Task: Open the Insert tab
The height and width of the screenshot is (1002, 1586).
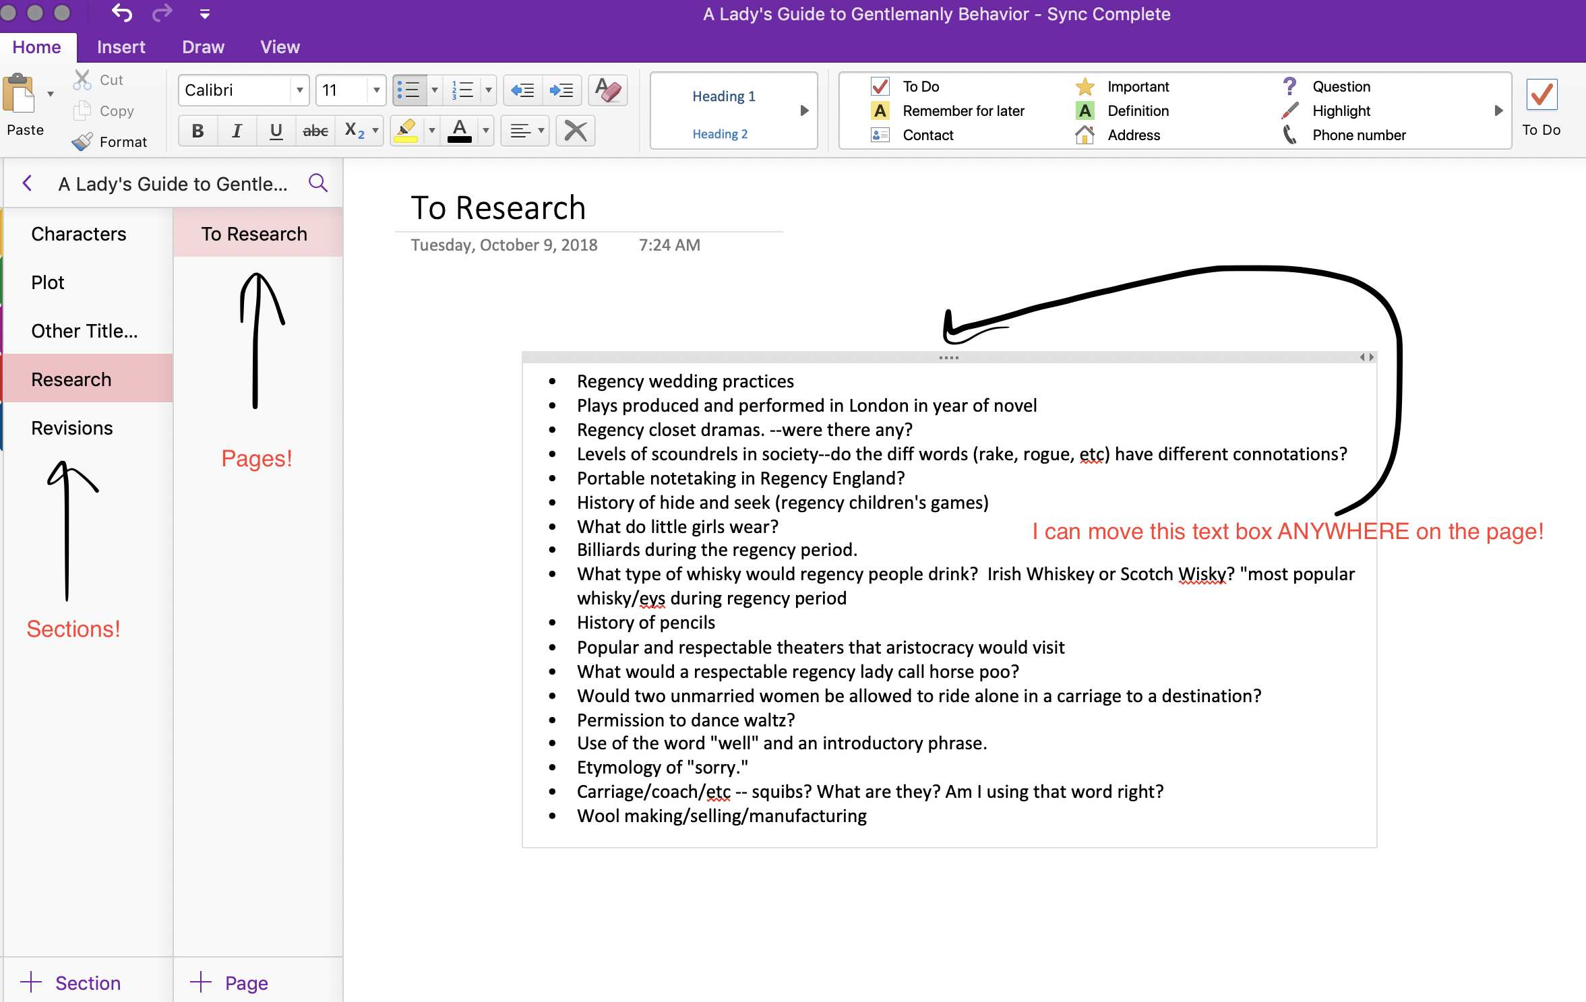Action: 121,46
